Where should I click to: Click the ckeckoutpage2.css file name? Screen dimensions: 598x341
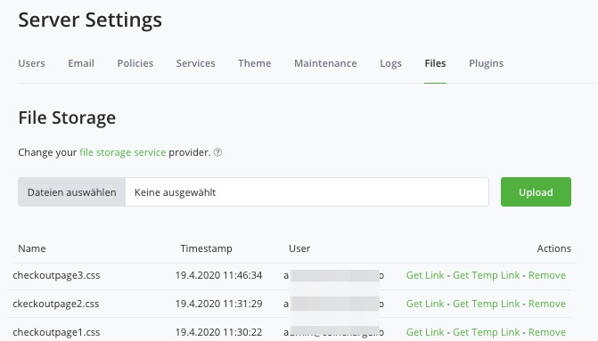[56, 304]
